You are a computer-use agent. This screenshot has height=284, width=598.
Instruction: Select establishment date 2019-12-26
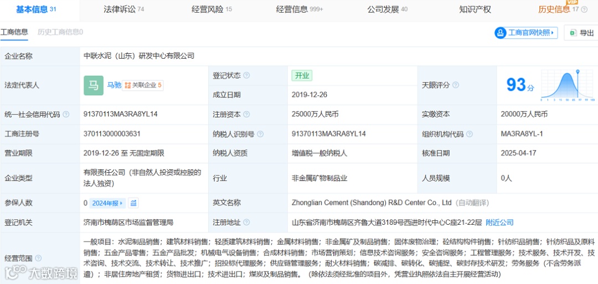[310, 95]
